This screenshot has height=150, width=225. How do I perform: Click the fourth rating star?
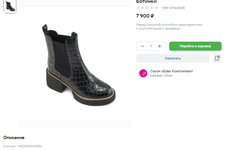click(x=152, y=8)
